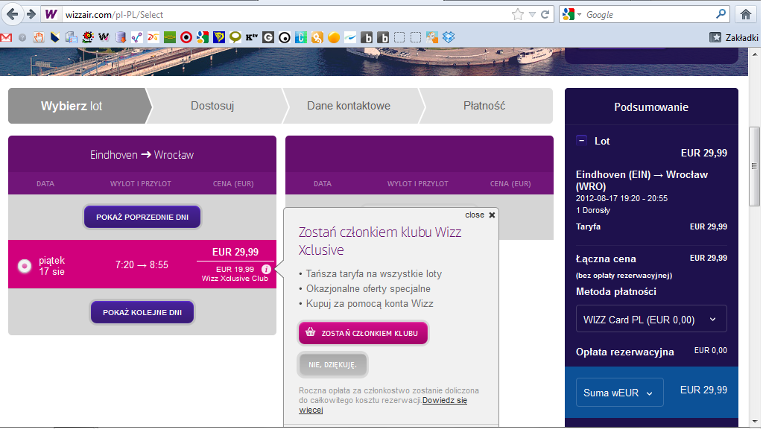This screenshot has width=763, height=447.
Task: Click Pokaż kolejne dni button
Action: [142, 312]
